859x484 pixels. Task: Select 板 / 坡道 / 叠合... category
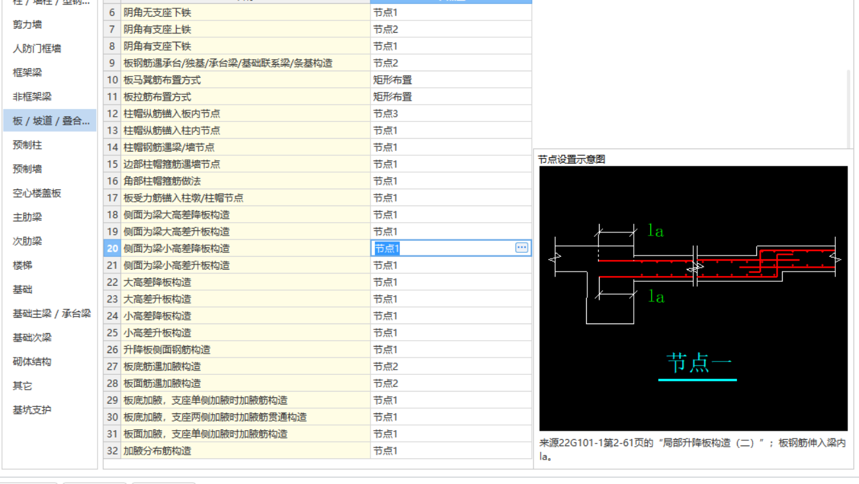click(x=50, y=121)
